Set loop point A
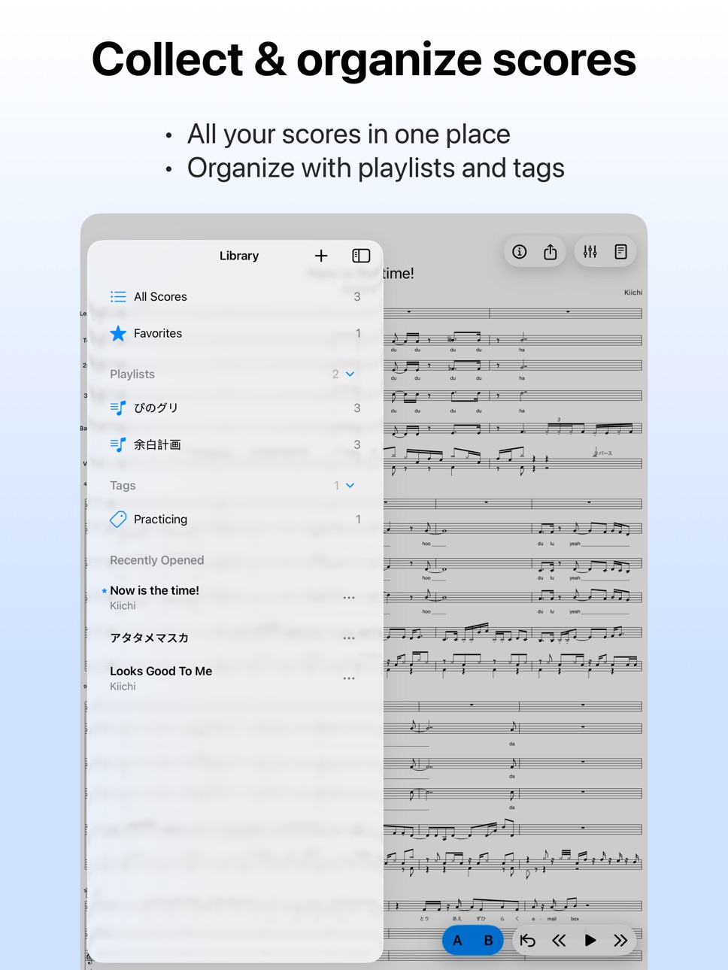Image resolution: width=728 pixels, height=970 pixels. [457, 941]
